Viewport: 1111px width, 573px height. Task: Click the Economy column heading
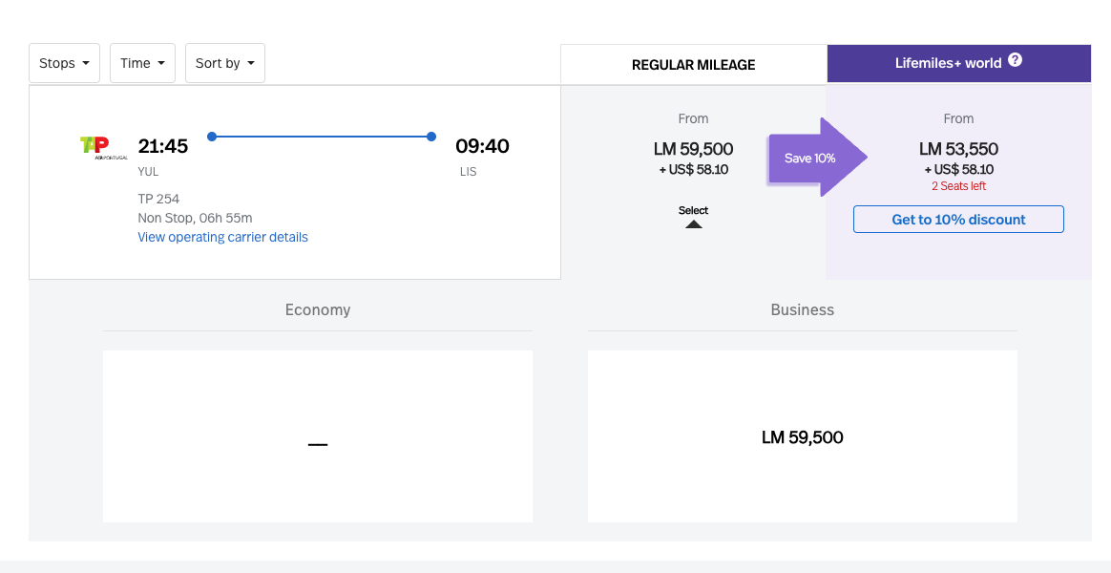(318, 310)
